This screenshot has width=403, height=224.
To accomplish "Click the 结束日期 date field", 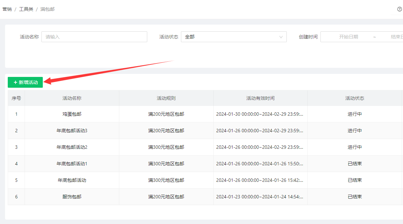I will pyautogui.click(x=396, y=37).
